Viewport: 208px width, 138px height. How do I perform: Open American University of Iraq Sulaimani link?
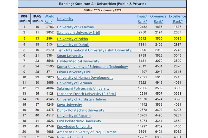point(87,132)
